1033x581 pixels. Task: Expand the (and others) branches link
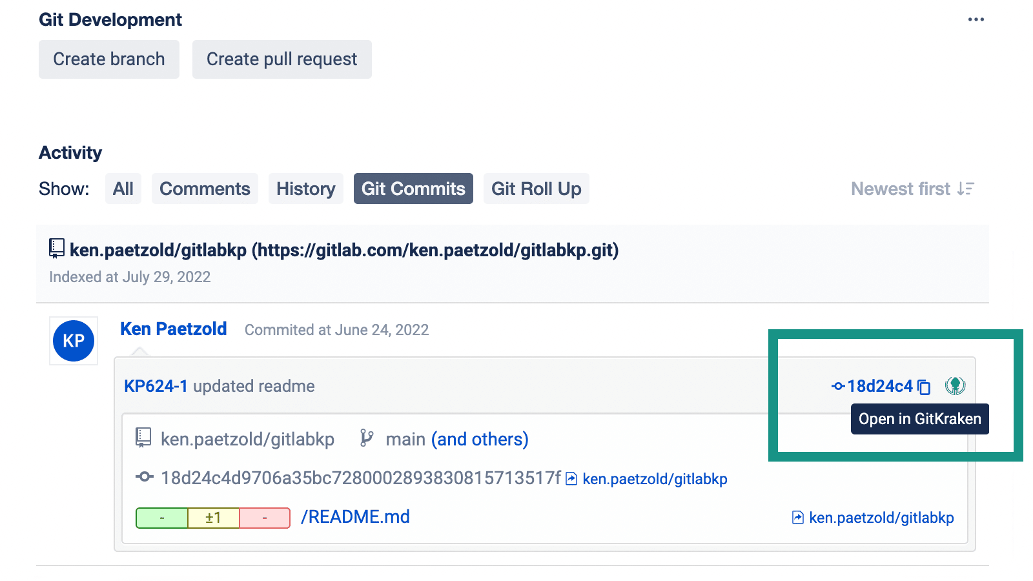click(x=480, y=439)
